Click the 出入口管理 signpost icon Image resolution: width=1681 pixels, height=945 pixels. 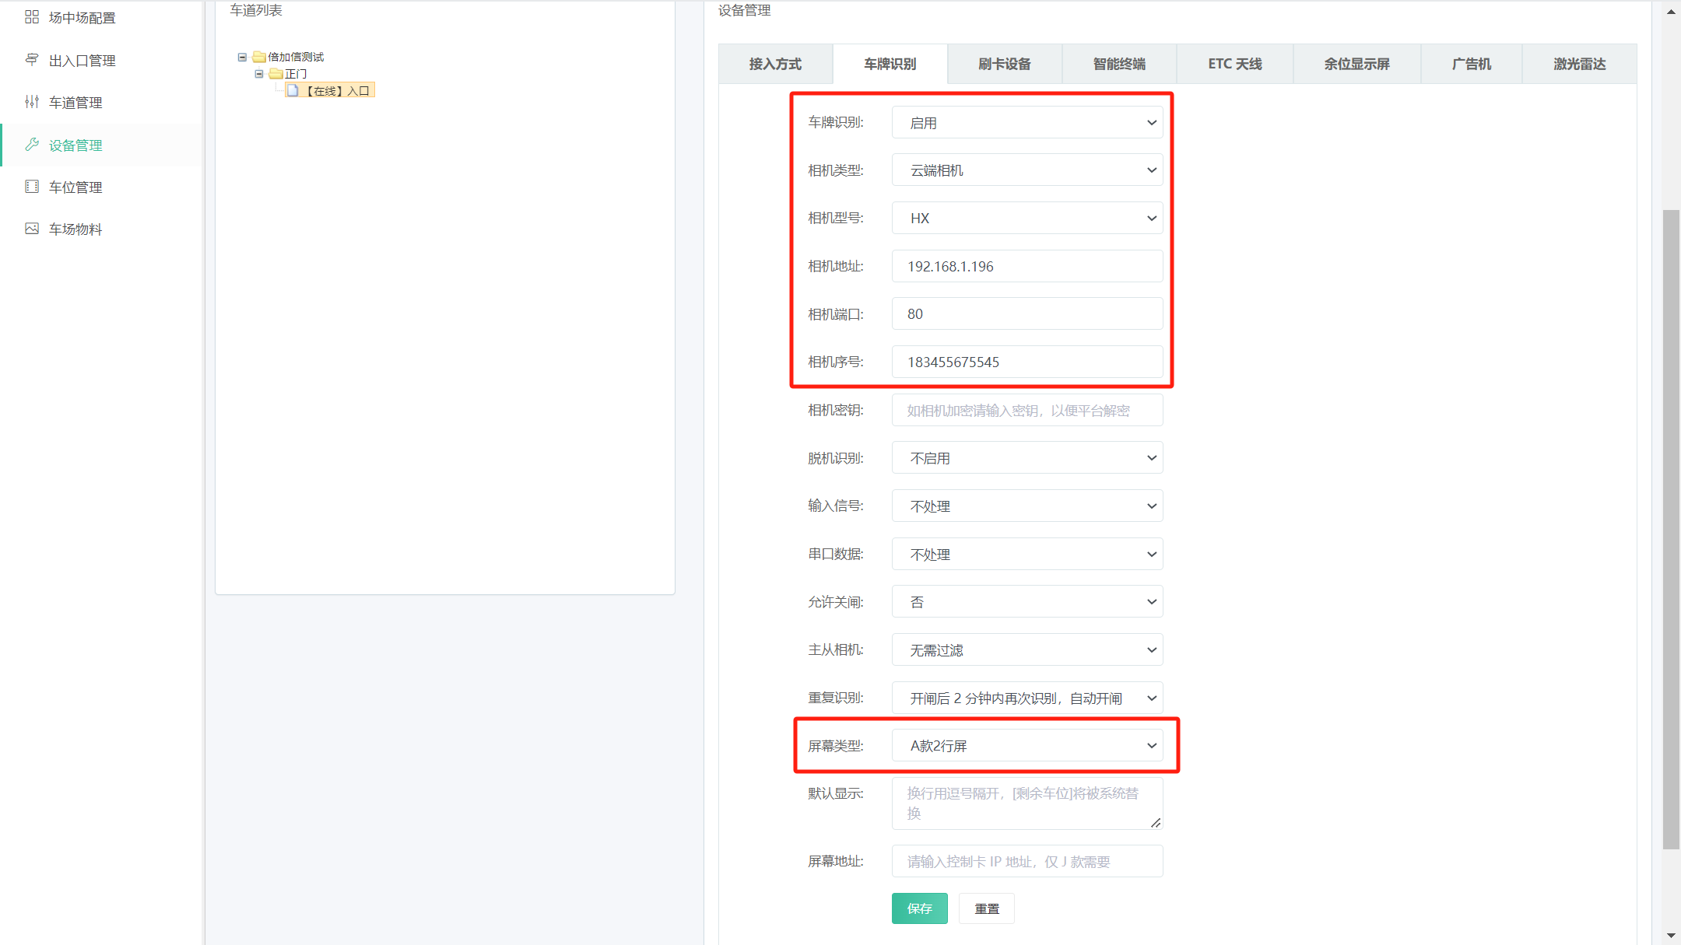tap(32, 60)
